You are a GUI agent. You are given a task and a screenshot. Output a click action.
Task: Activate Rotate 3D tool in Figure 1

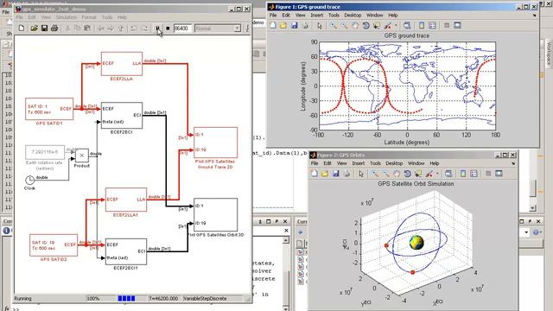click(x=365, y=25)
